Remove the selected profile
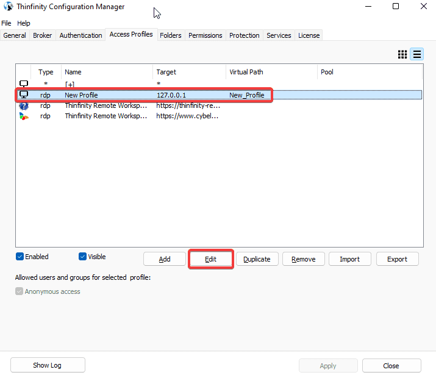This screenshot has height=378, width=436. [303, 259]
